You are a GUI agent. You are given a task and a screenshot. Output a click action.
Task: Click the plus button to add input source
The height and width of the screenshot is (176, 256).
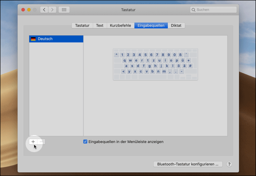click(33, 142)
